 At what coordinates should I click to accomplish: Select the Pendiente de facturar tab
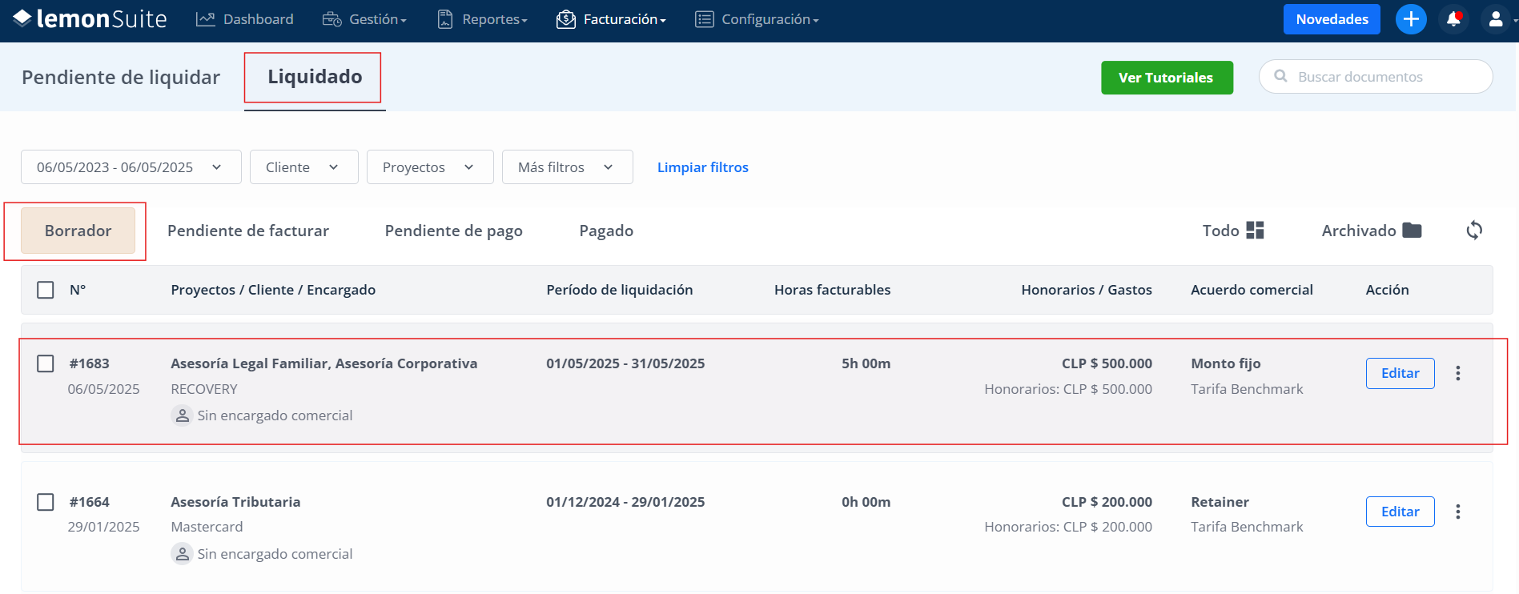tap(248, 231)
